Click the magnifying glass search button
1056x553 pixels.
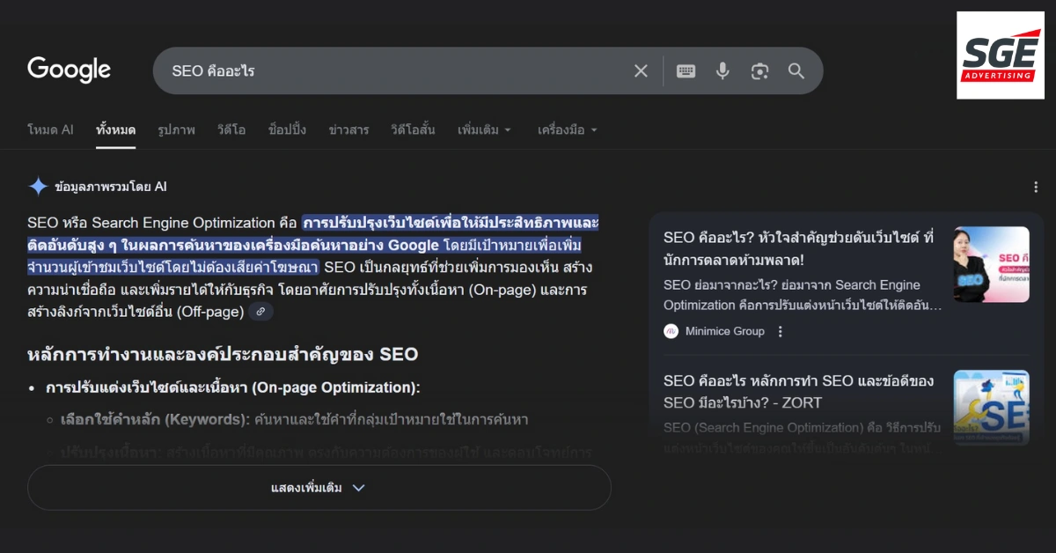pyautogui.click(x=796, y=71)
